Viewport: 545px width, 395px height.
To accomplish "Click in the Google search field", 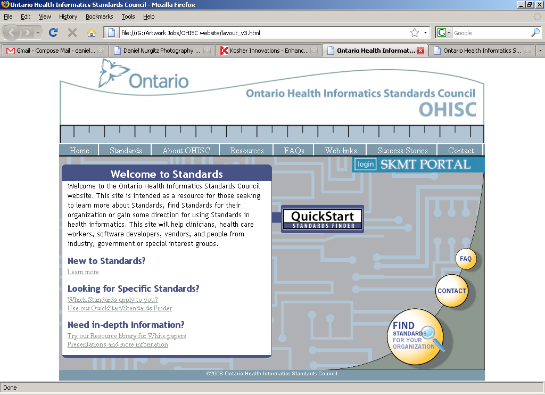I will tap(491, 32).
